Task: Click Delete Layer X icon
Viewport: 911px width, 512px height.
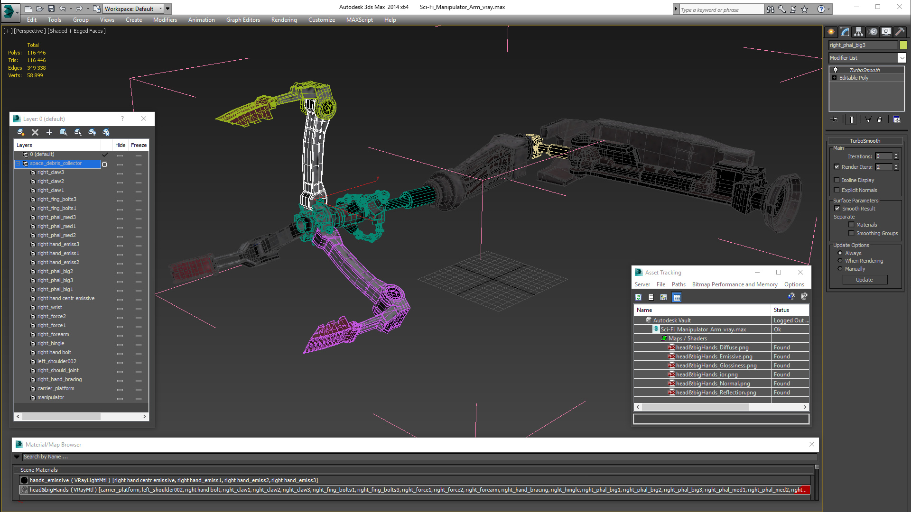Action: click(35, 132)
